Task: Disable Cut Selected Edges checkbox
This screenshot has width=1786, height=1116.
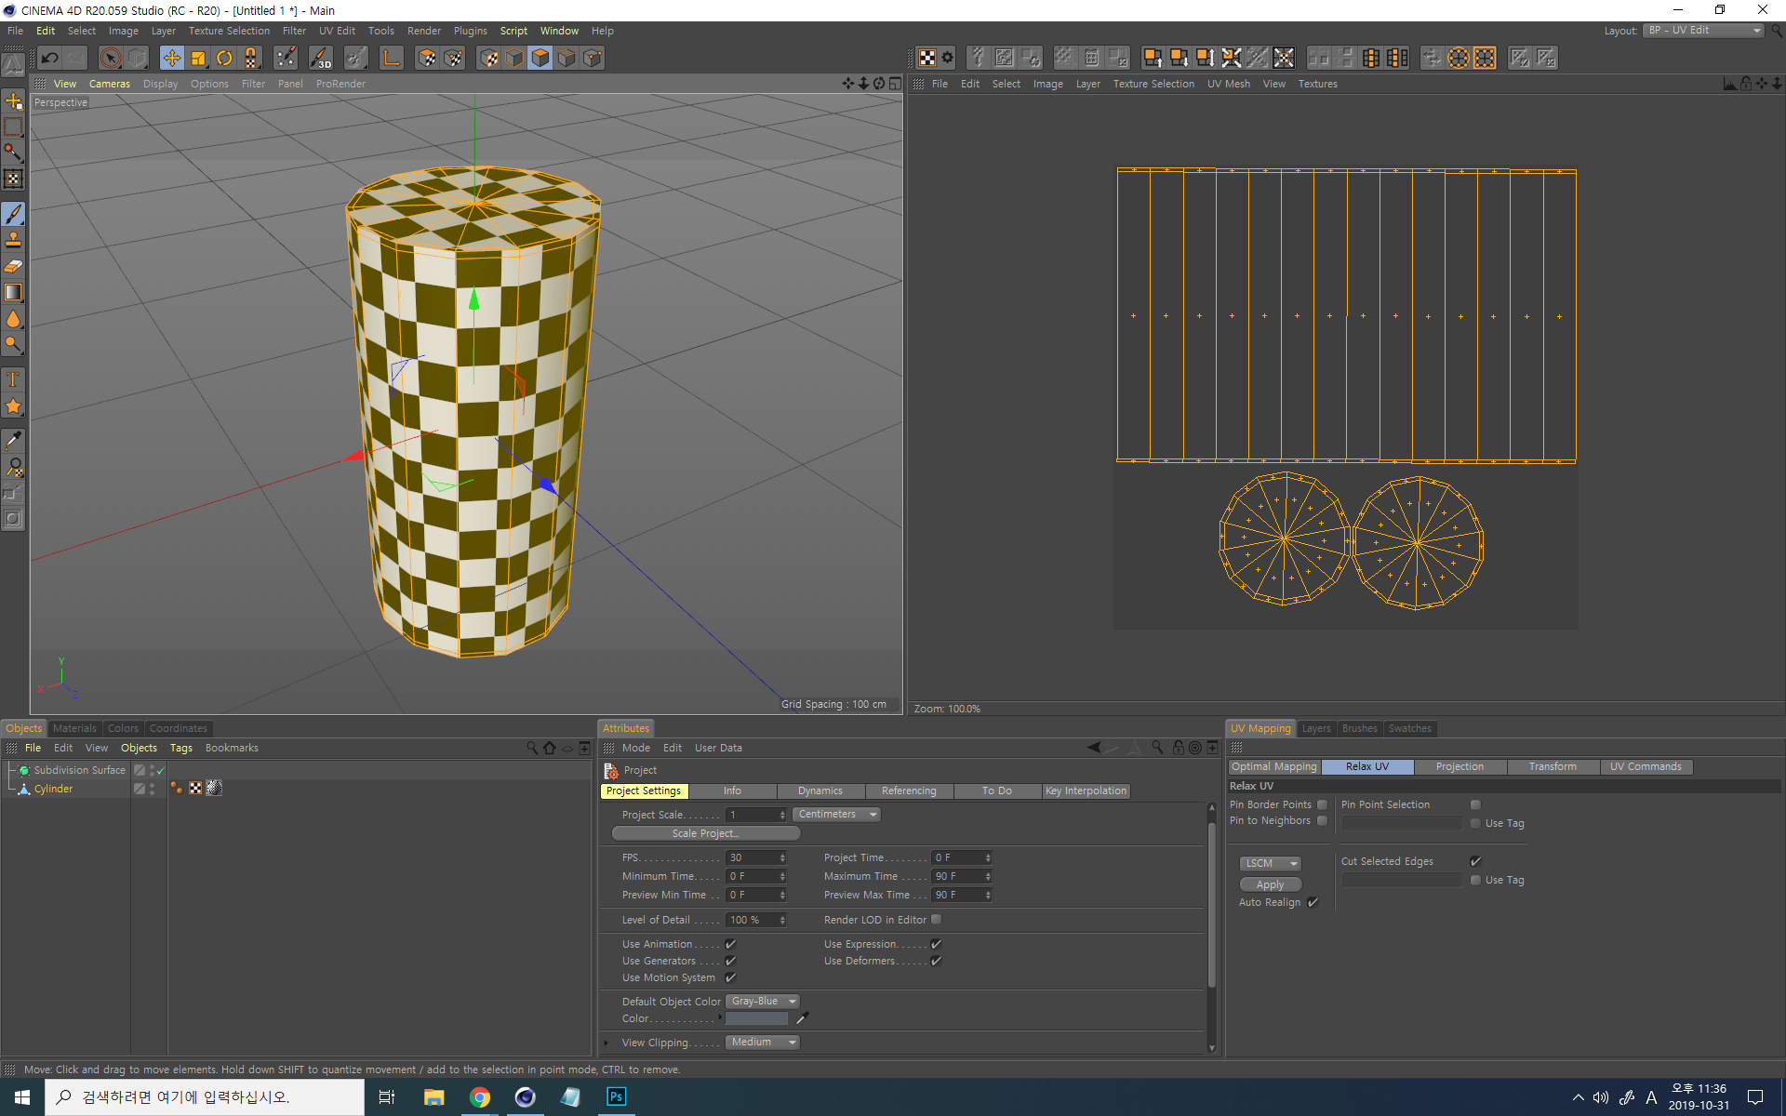Action: [x=1475, y=861]
